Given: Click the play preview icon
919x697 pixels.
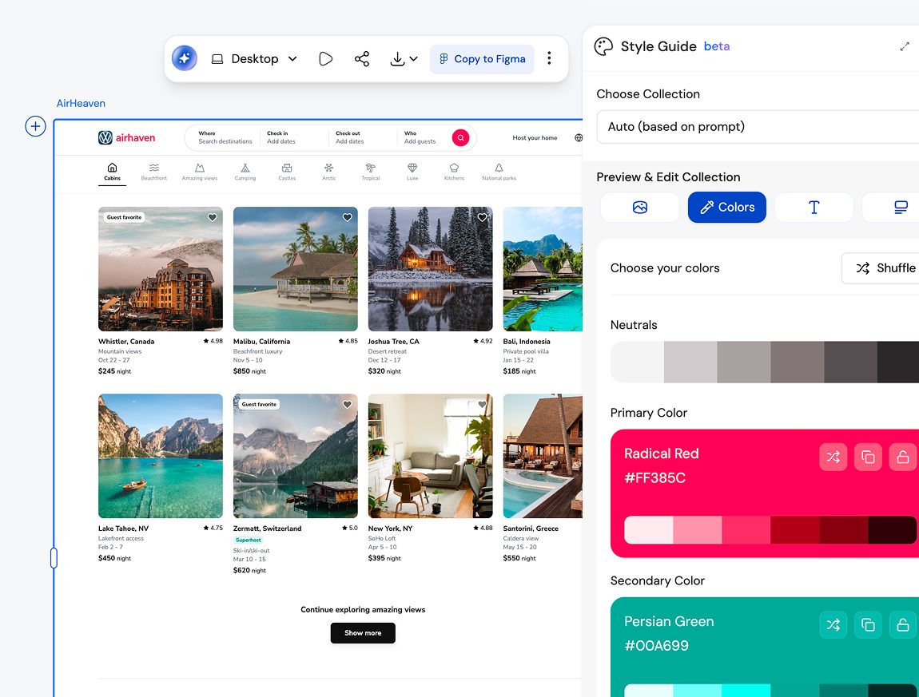Looking at the screenshot, I should click(325, 59).
